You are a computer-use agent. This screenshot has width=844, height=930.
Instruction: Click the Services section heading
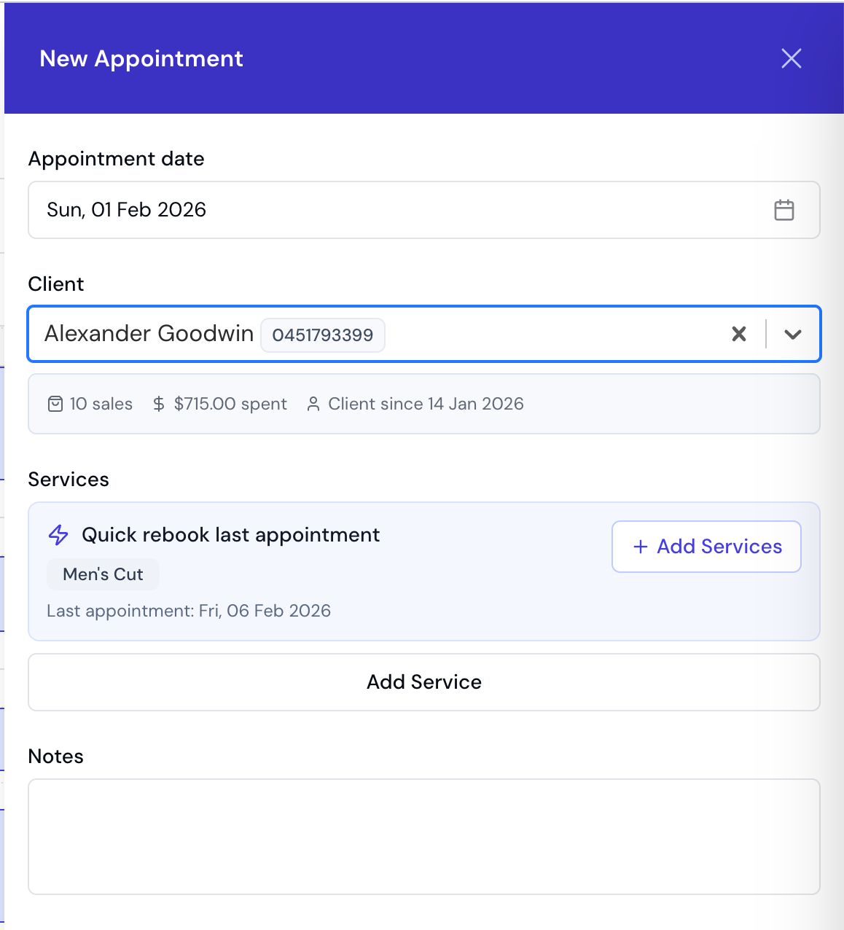coord(69,479)
